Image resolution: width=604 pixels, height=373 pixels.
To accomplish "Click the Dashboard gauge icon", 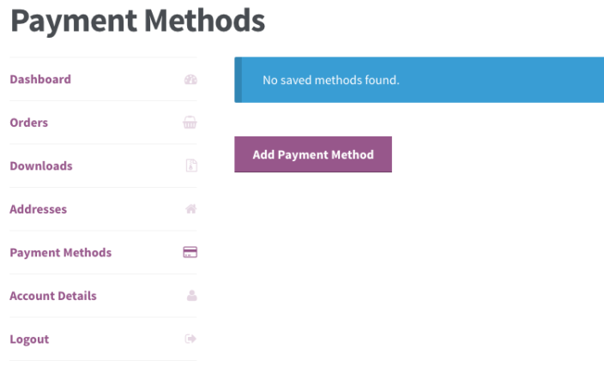I will point(190,80).
